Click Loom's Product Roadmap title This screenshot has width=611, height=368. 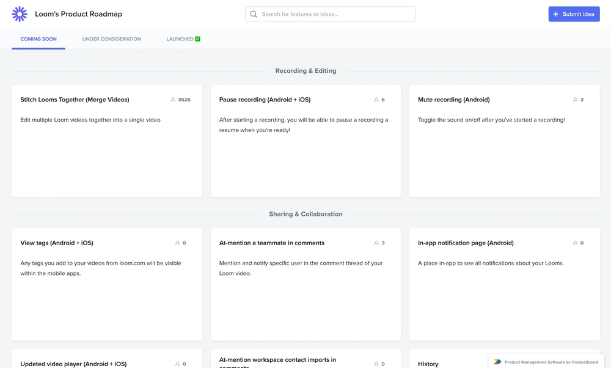pyautogui.click(x=78, y=14)
